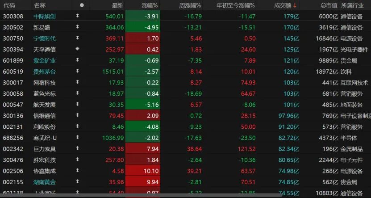The image size is (371, 198).
Task: Select stock name 新易盛
Action: click(42, 27)
